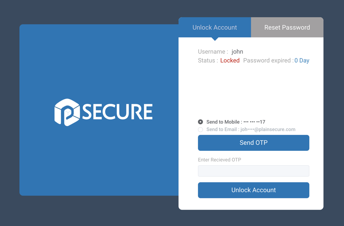344x226 pixels.
Task: Click the Send OTP button
Action: pyautogui.click(x=253, y=143)
